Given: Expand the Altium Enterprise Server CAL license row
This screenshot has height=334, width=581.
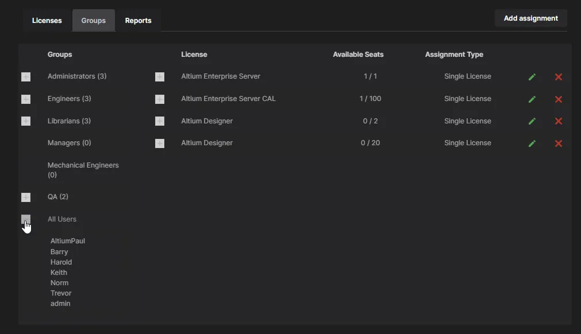Looking at the screenshot, I should [x=160, y=99].
